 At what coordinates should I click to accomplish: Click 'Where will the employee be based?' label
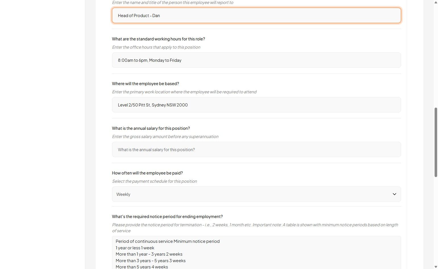[145, 84]
